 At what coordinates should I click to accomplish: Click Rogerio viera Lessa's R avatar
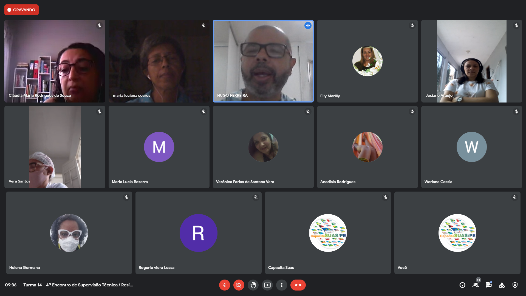198,233
